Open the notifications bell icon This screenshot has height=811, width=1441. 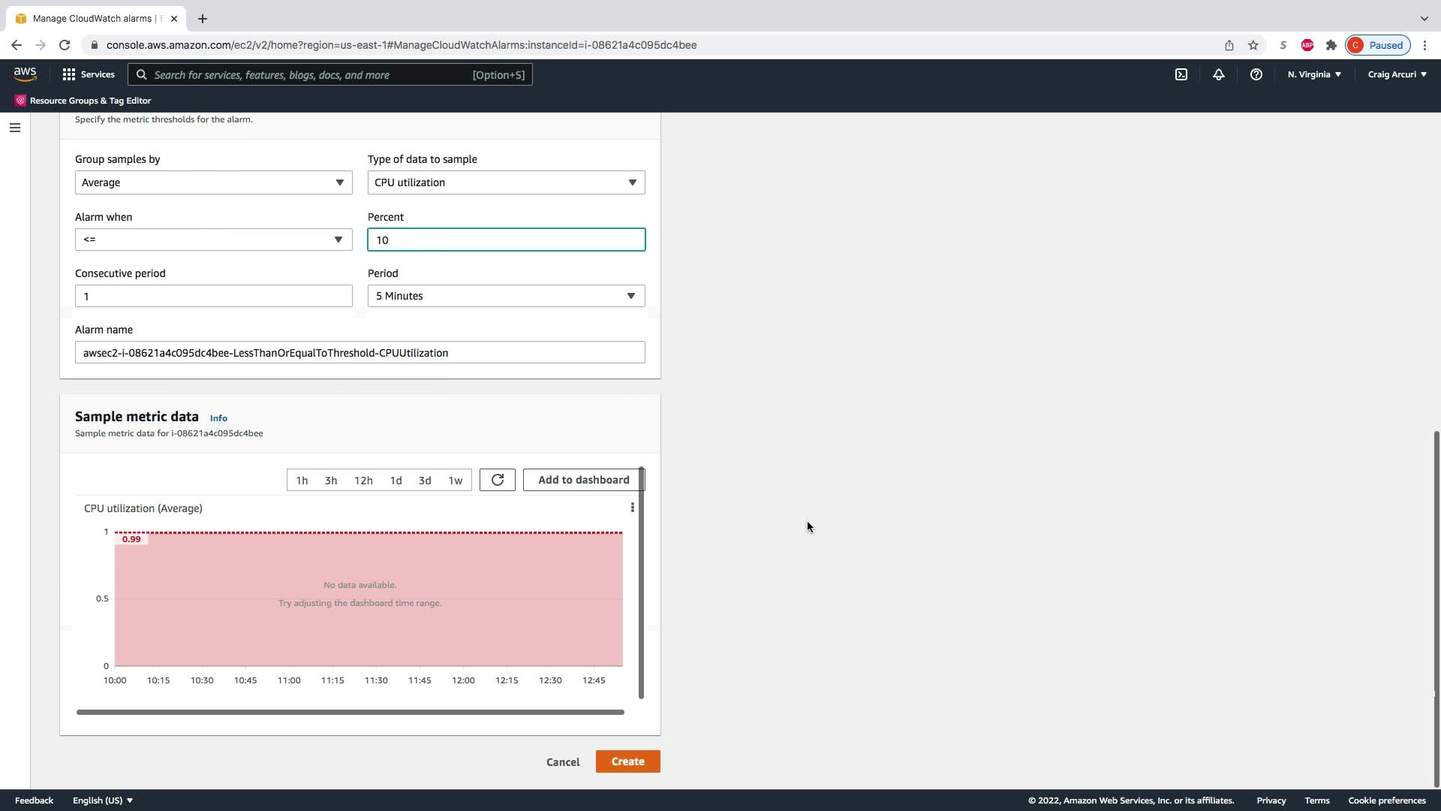1219,74
